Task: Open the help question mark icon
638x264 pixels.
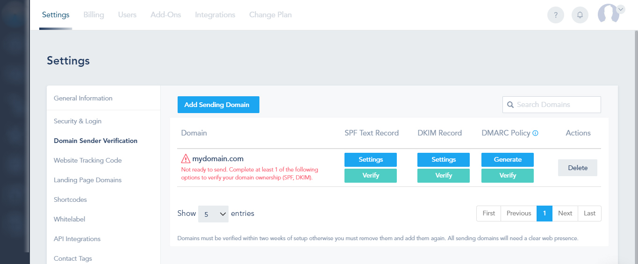Action: tap(556, 15)
